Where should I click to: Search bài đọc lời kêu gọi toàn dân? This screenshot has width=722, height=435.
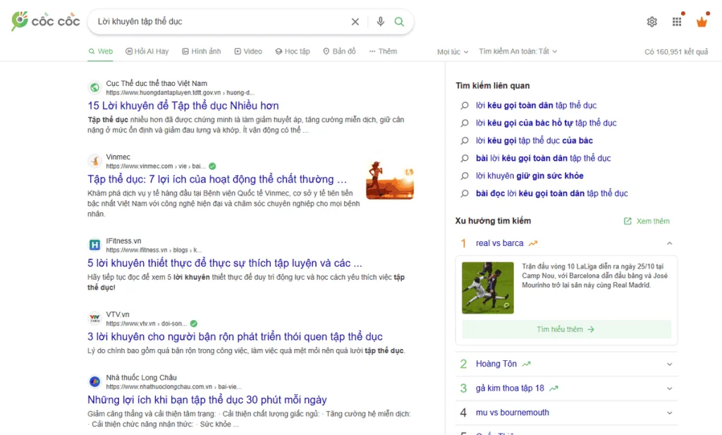pos(551,193)
